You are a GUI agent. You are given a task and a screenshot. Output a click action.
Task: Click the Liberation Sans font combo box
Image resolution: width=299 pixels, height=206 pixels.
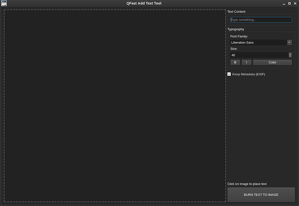point(258,43)
